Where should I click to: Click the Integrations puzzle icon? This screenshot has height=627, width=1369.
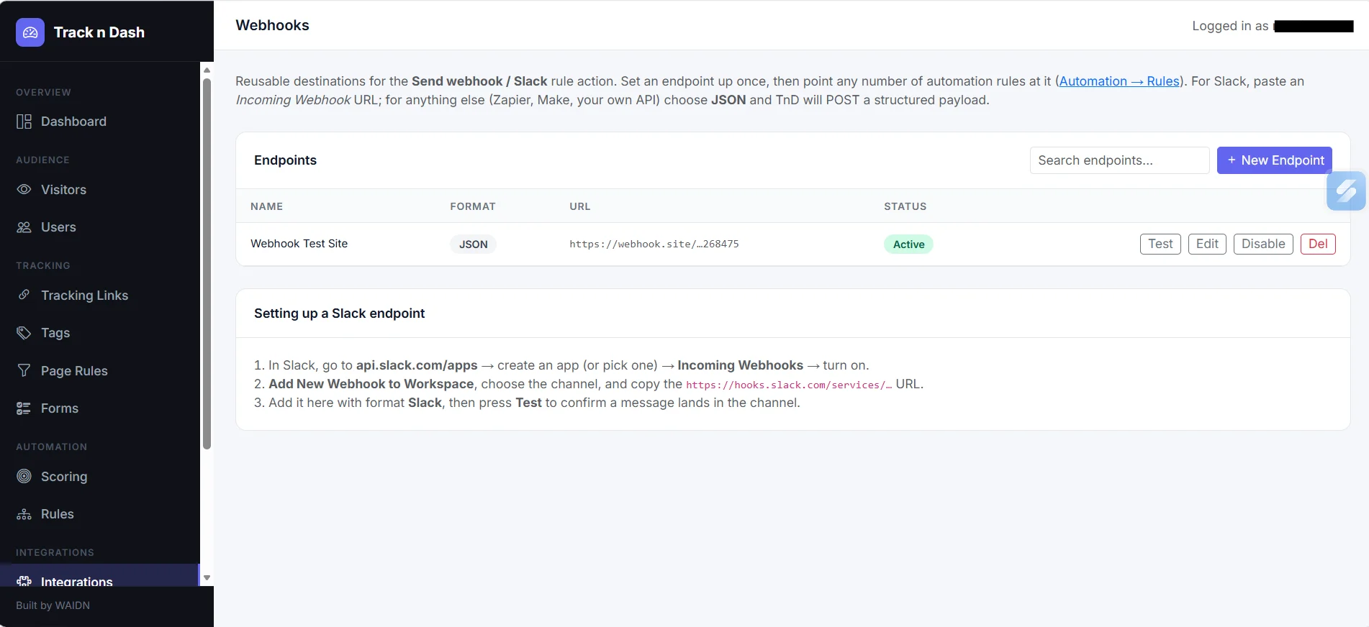pos(24,581)
